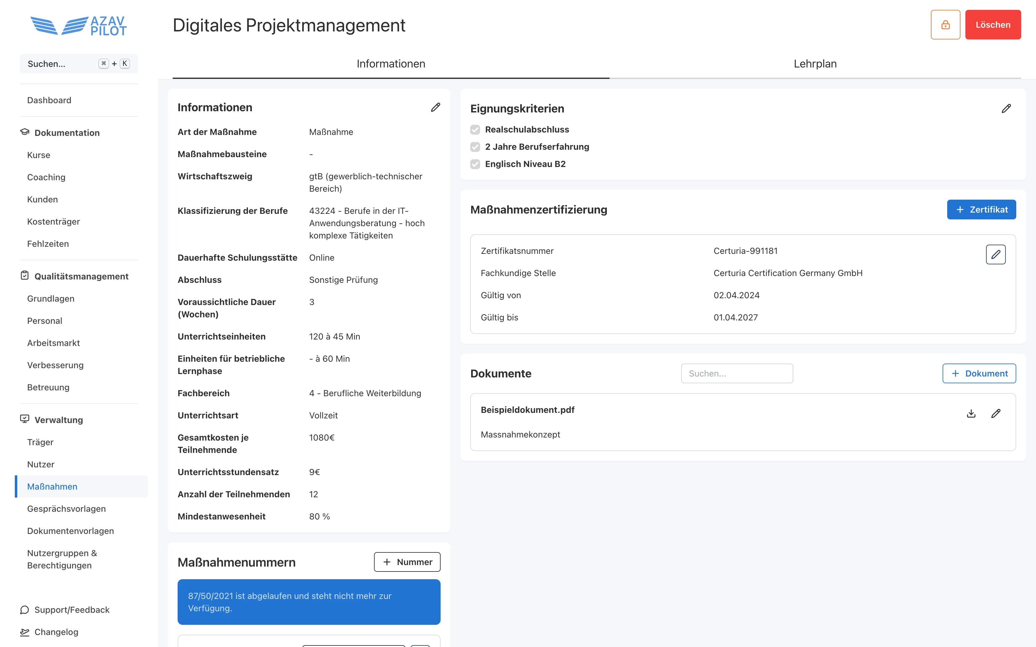Image resolution: width=1036 pixels, height=647 pixels.
Task: Click the lock icon in the header
Action: click(945, 24)
